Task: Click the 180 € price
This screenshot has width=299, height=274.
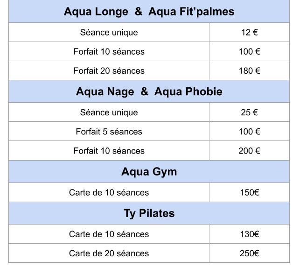Action: pos(250,70)
